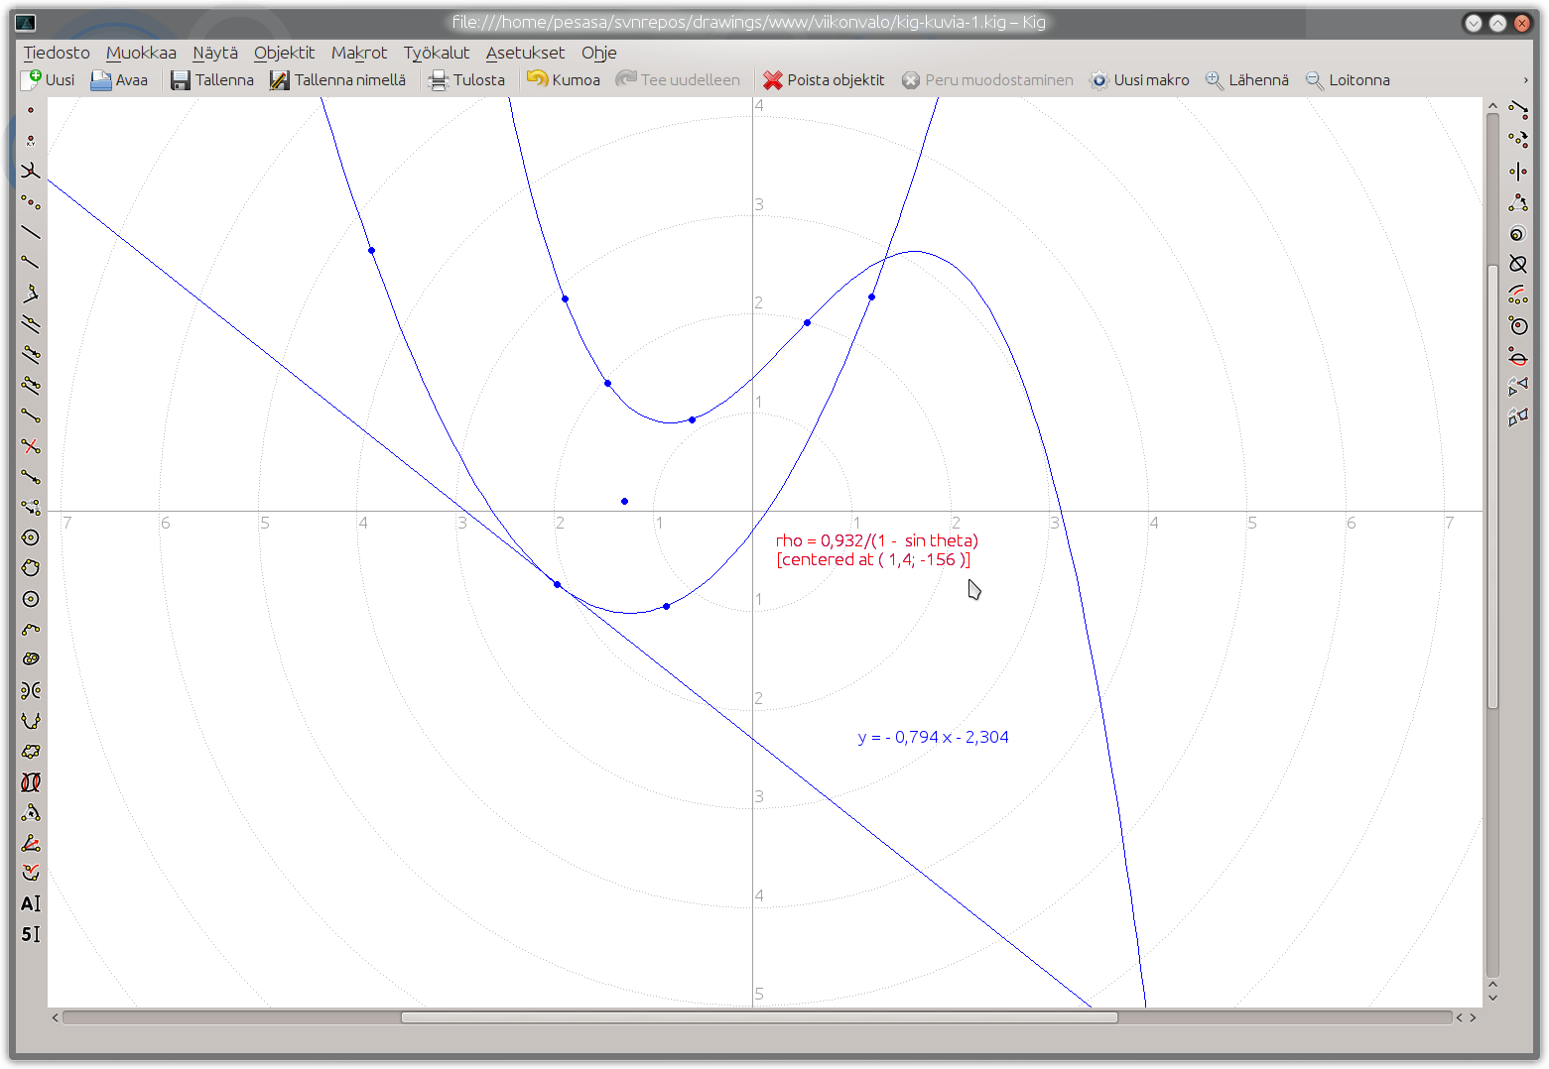Screen dimensions: 1549x1069
Task: Select the arc by three points tool
Action: coord(31,630)
